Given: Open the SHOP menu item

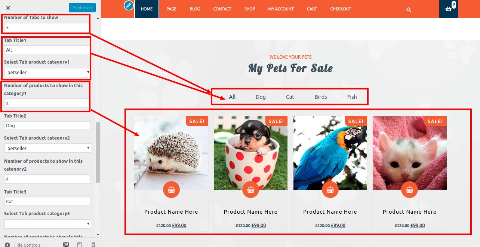Looking at the screenshot, I should [250, 9].
